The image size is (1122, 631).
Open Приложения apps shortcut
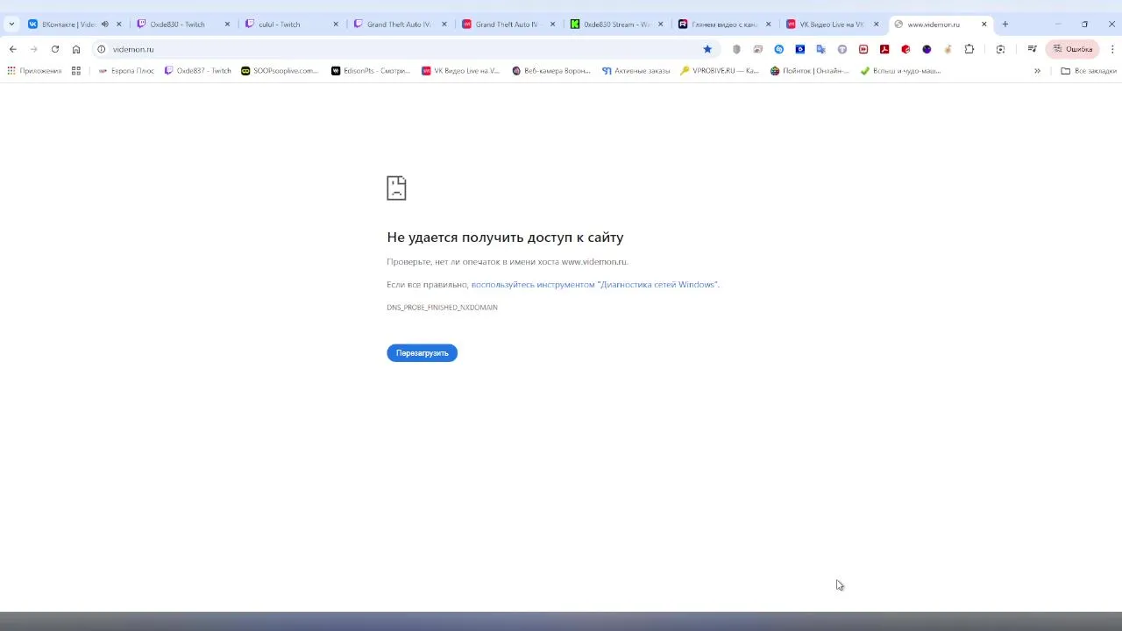coord(35,71)
